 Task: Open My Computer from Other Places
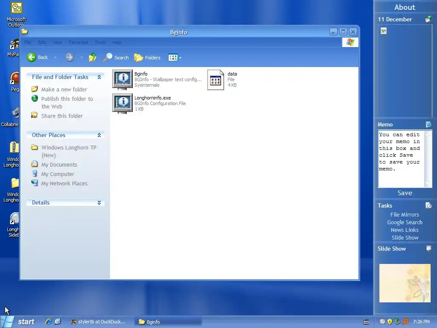(58, 174)
